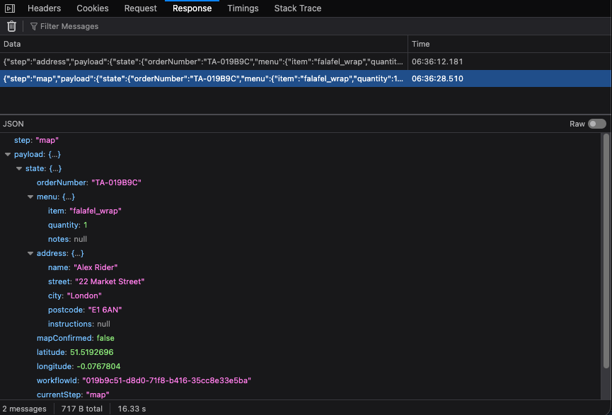
Task: Select the message received at 06:36:28.510
Action: pos(437,78)
